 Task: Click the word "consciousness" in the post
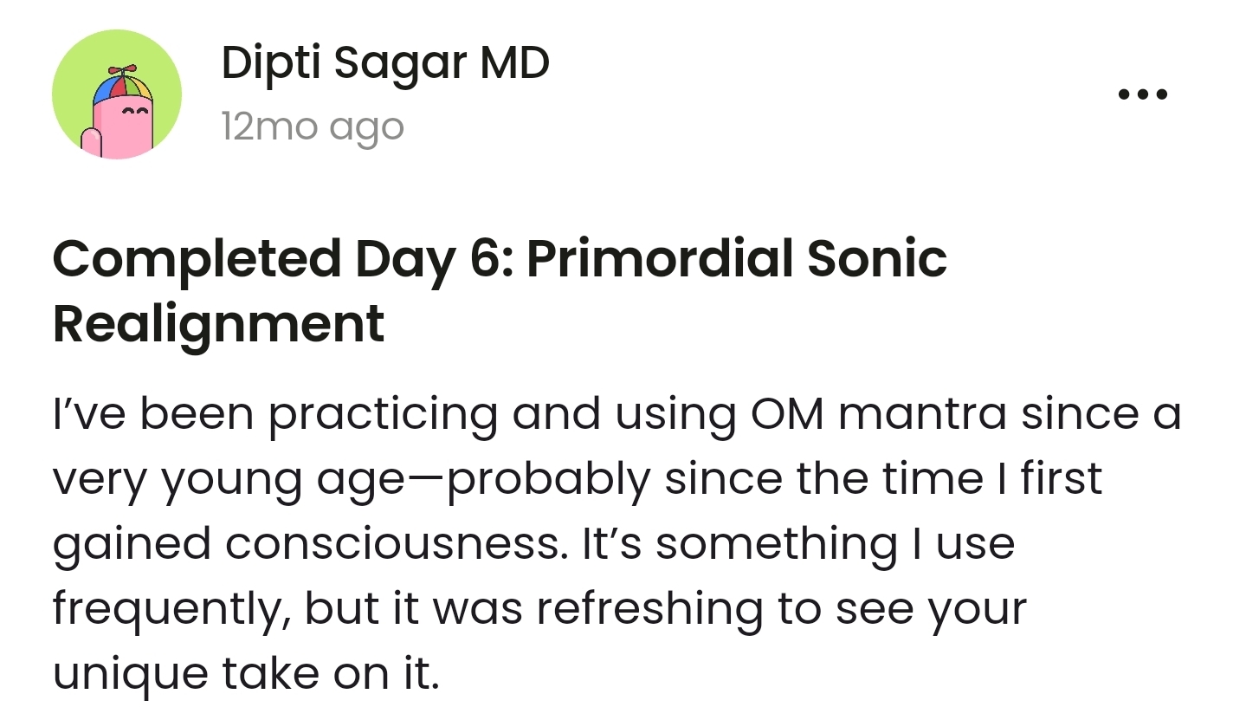(x=391, y=544)
